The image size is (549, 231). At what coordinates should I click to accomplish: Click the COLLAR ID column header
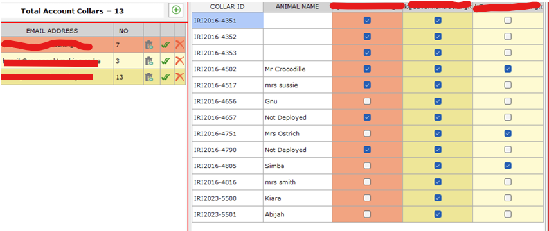[x=227, y=6]
